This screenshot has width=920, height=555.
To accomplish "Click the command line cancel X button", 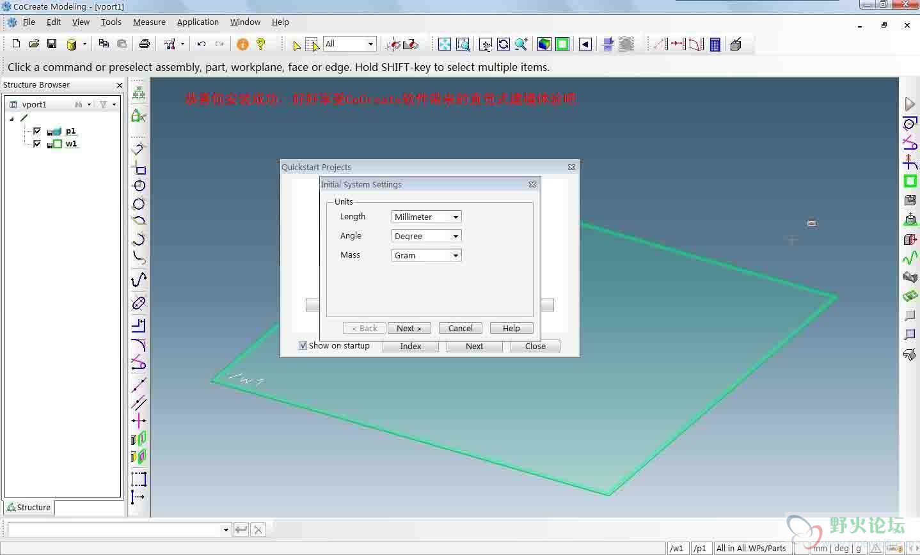I will 258,529.
